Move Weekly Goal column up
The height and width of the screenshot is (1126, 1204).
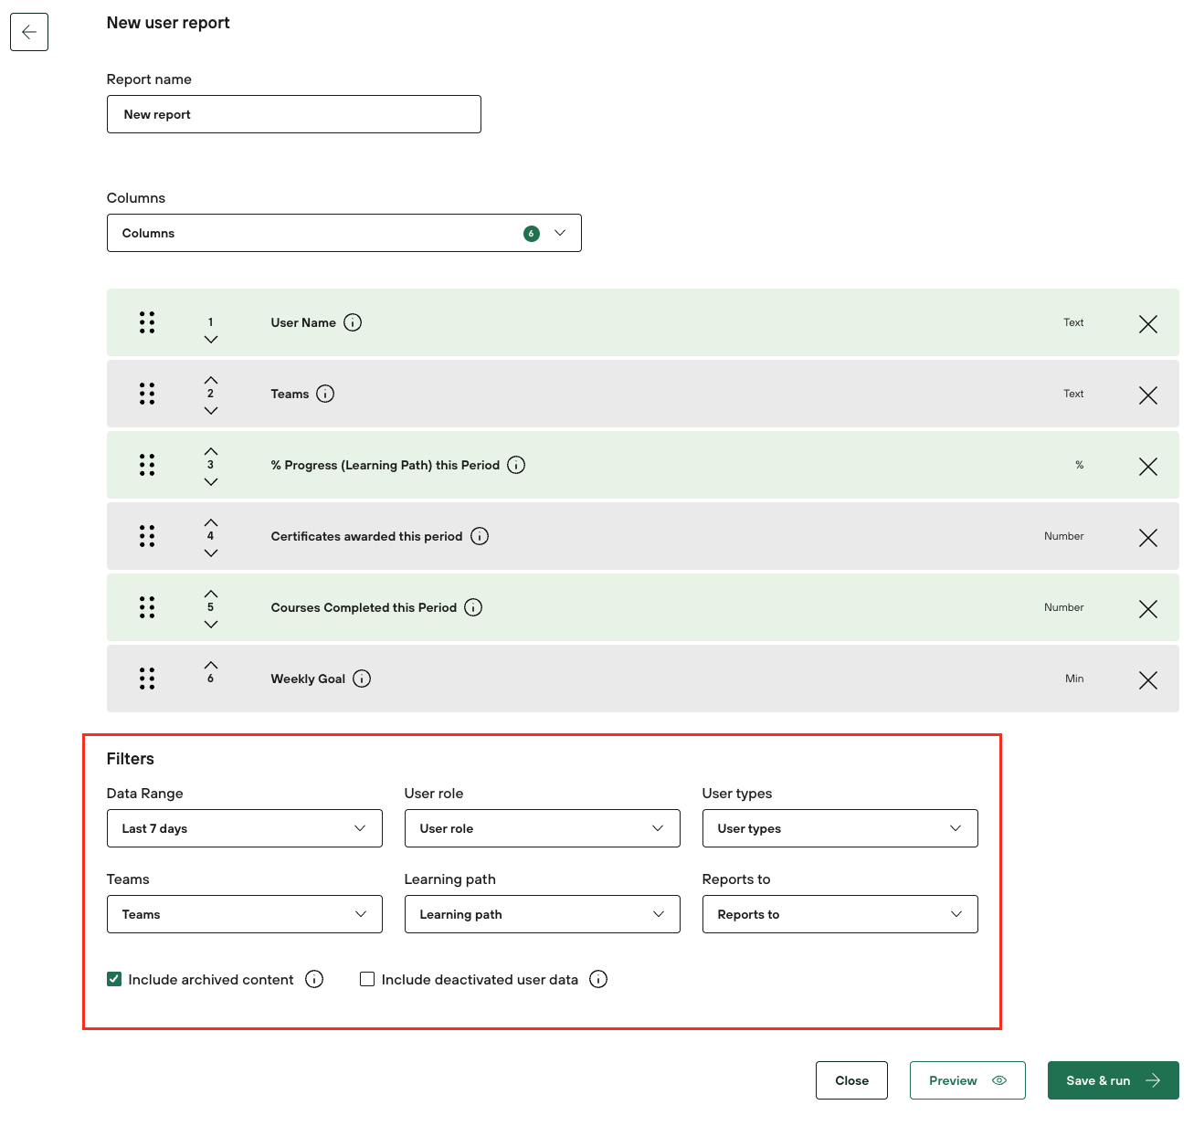tap(211, 665)
